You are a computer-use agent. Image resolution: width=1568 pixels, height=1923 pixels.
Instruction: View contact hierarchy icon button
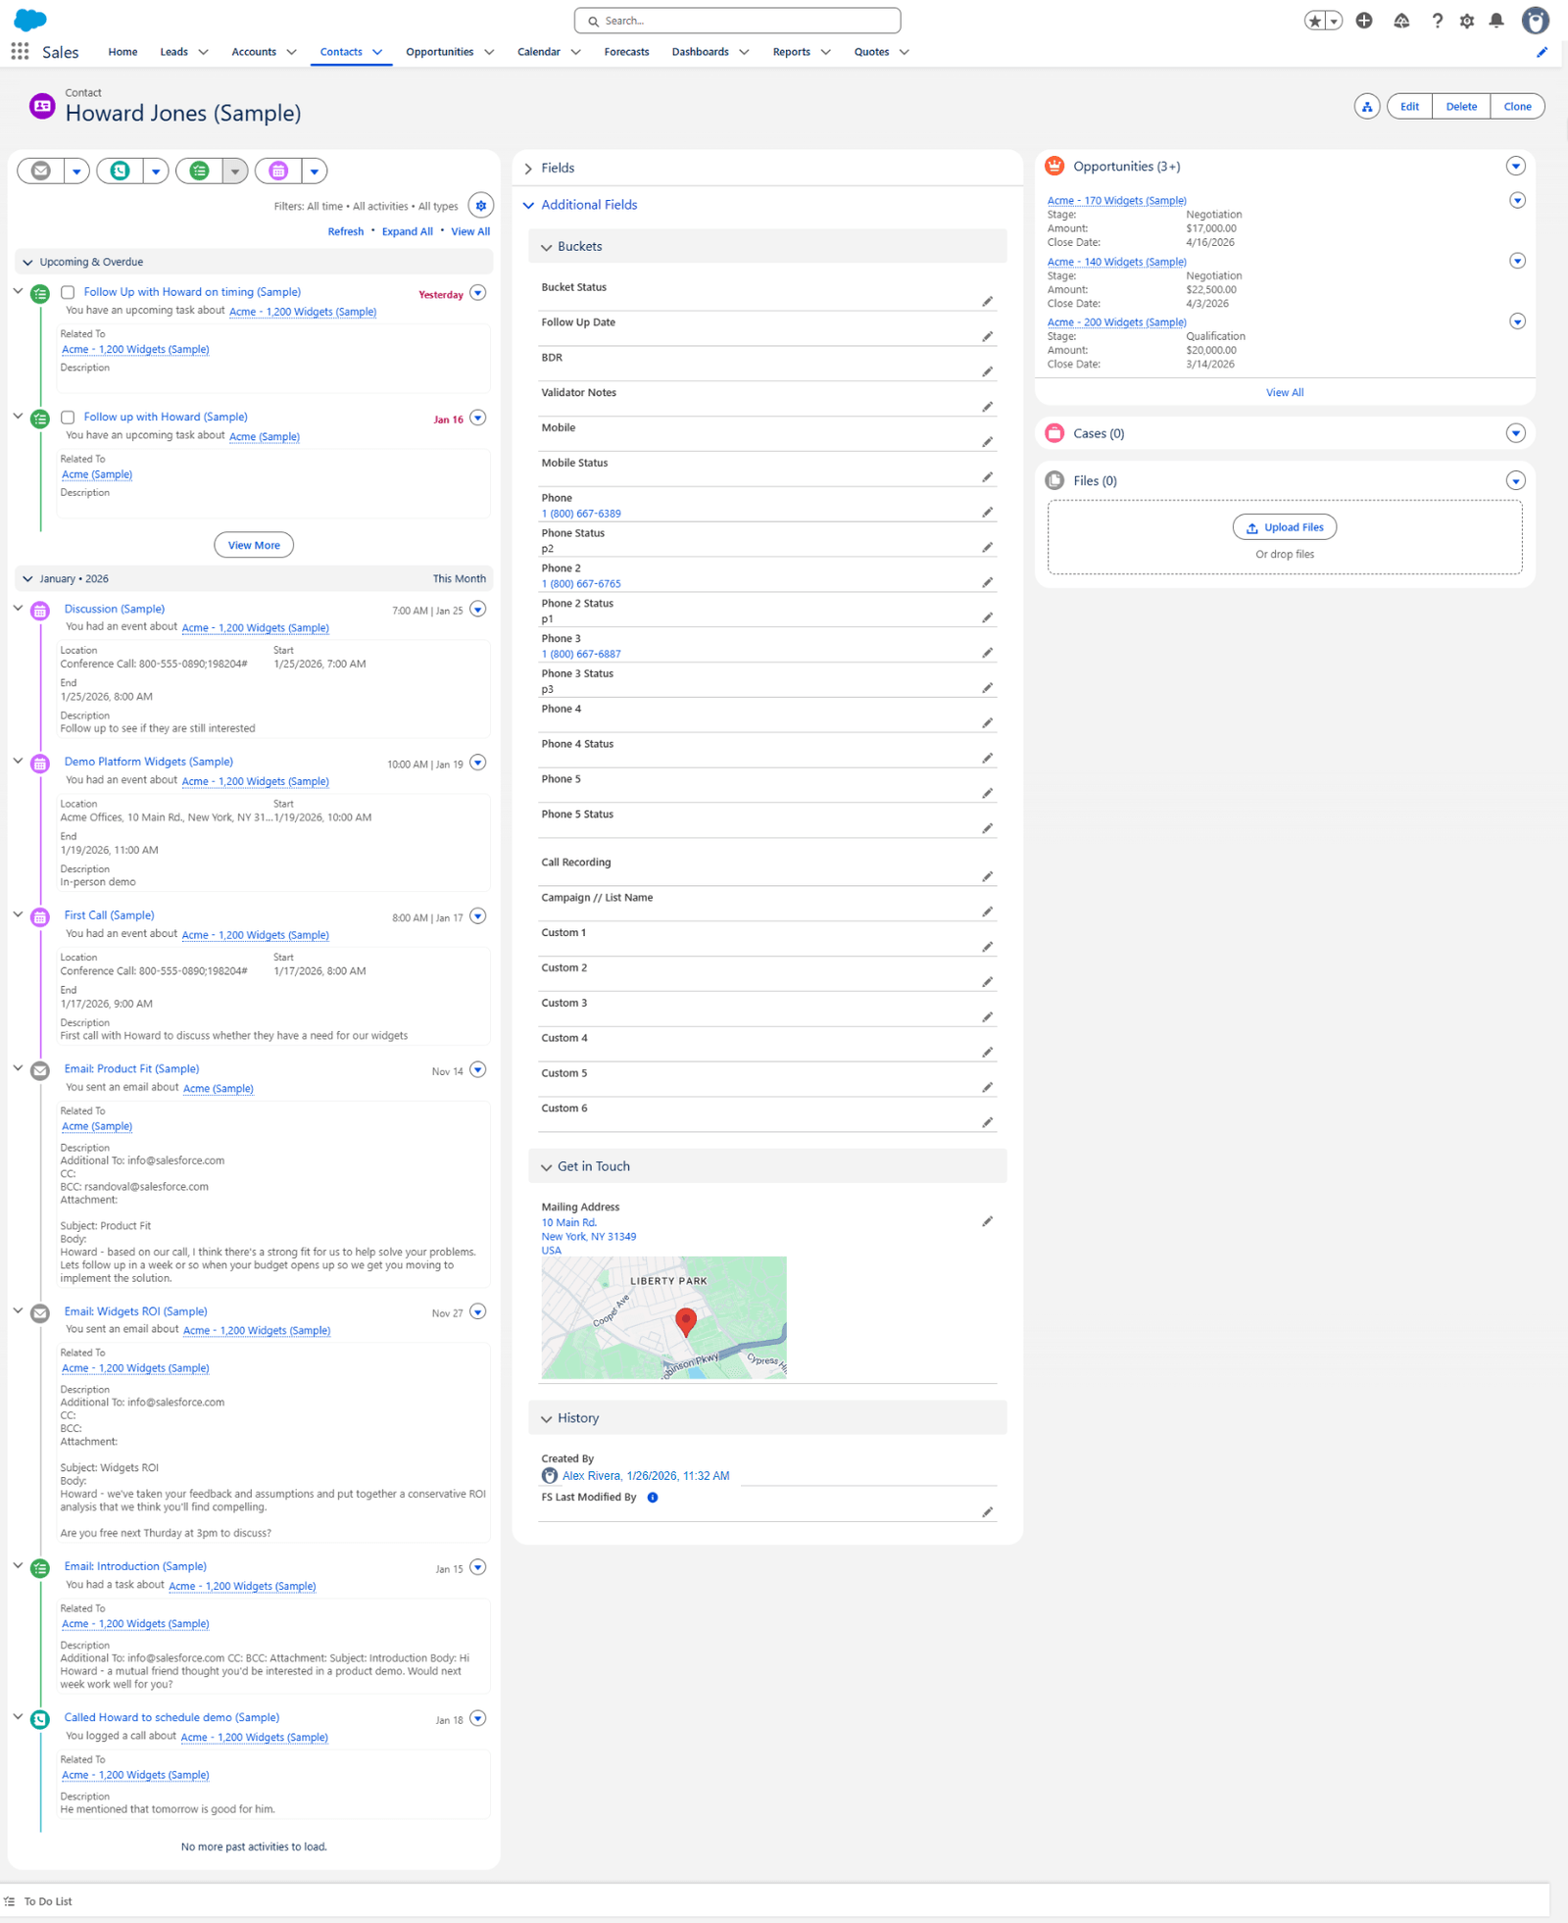[1367, 107]
